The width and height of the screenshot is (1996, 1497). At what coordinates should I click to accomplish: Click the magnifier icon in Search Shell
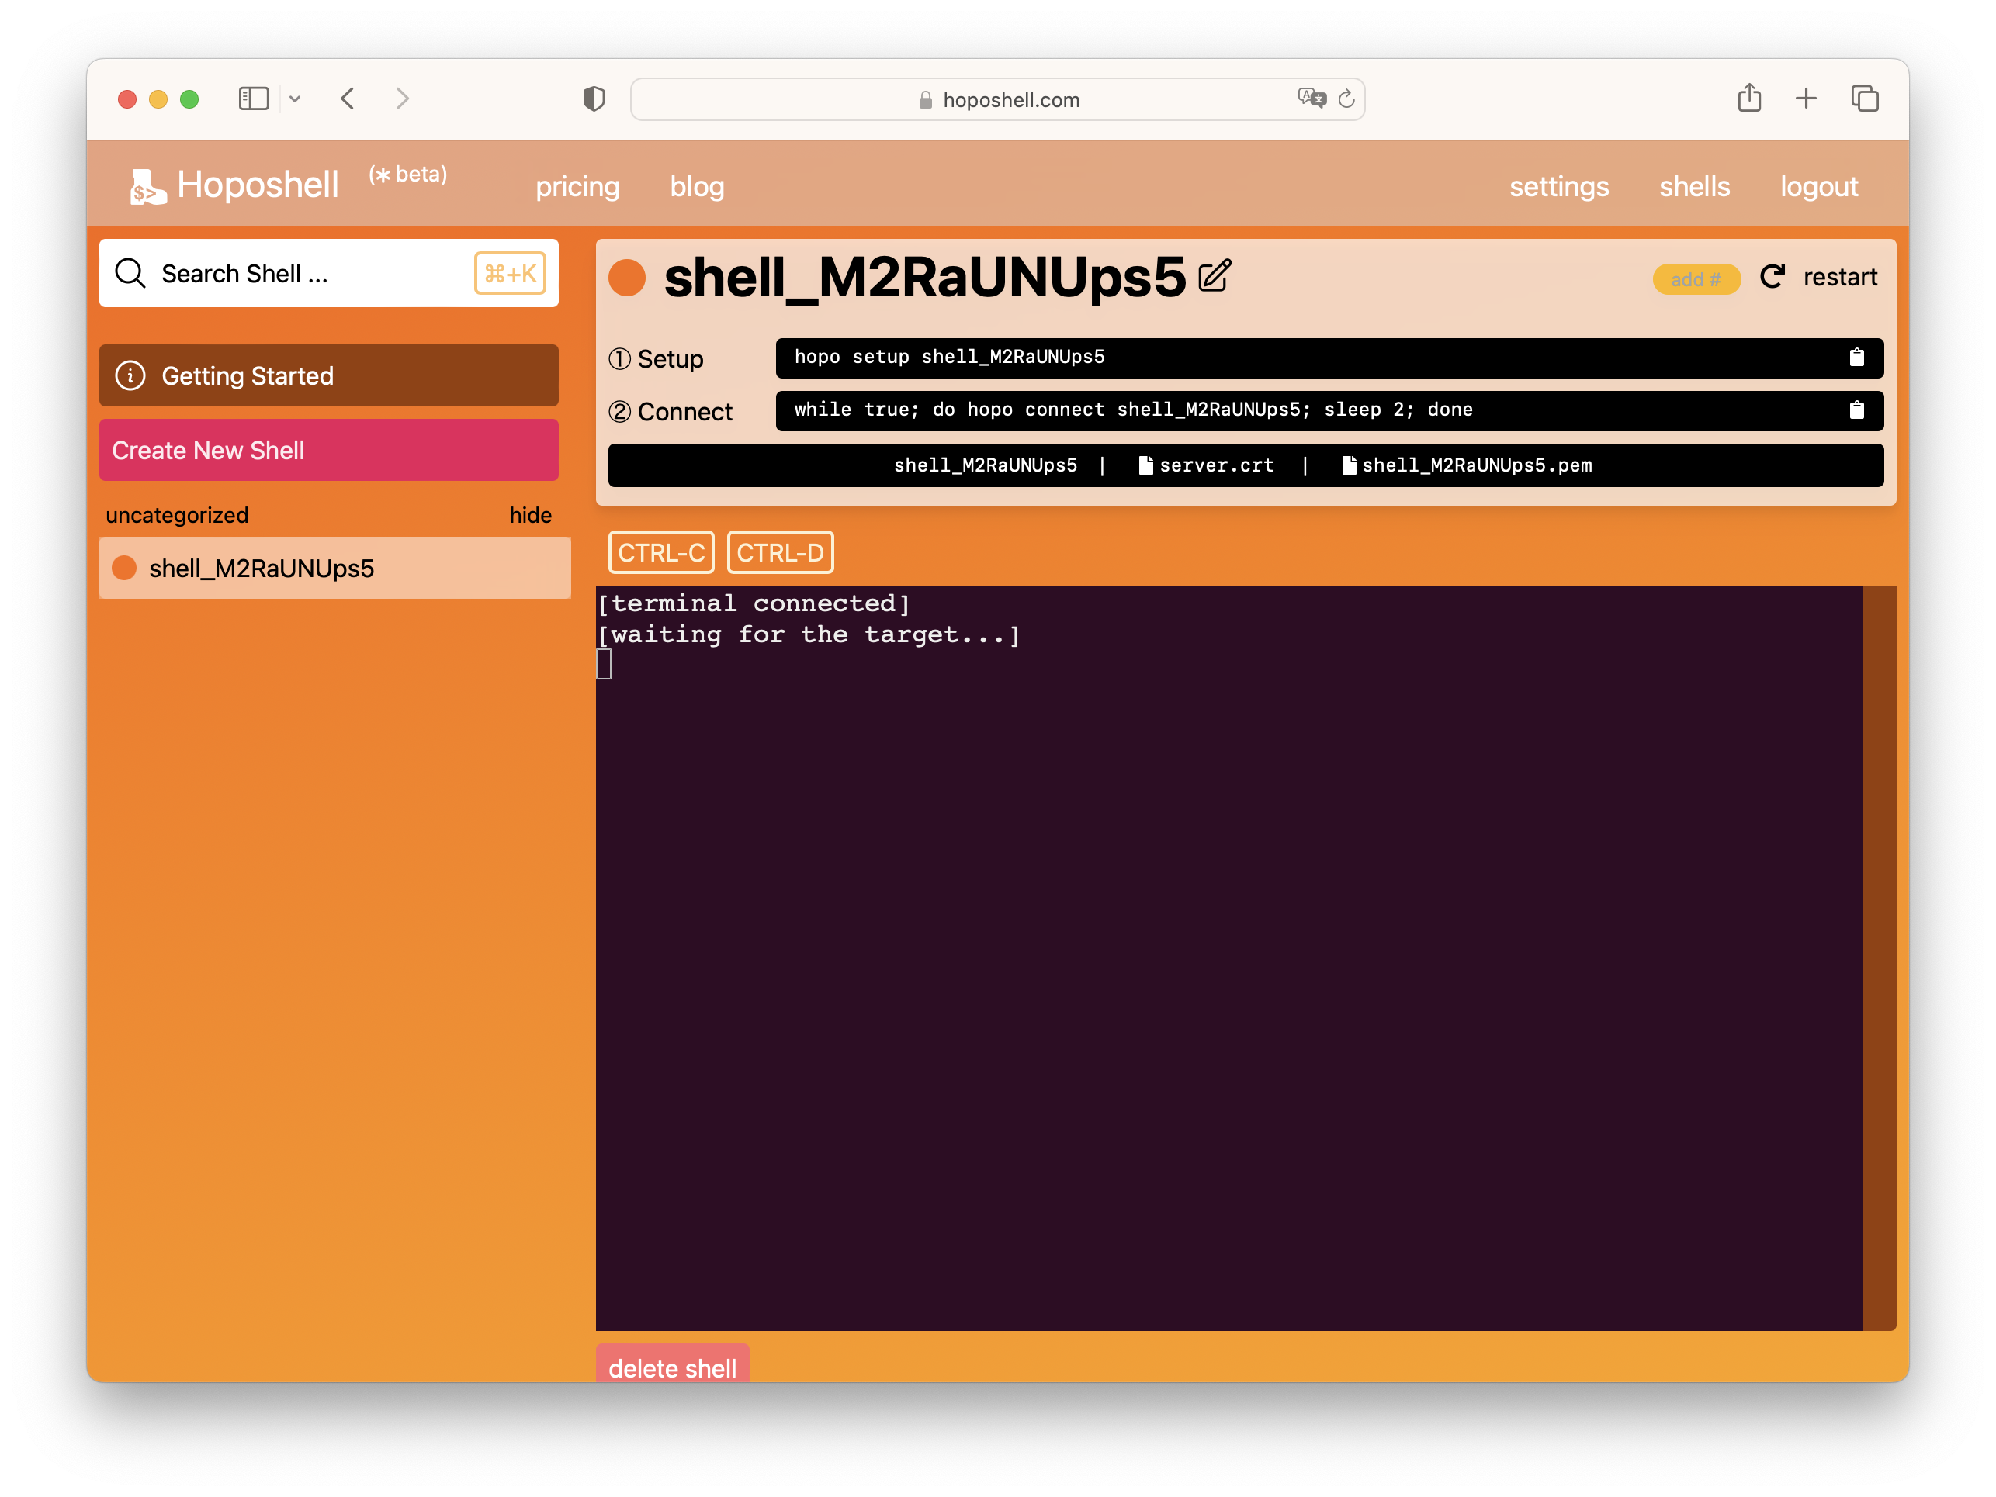130,273
